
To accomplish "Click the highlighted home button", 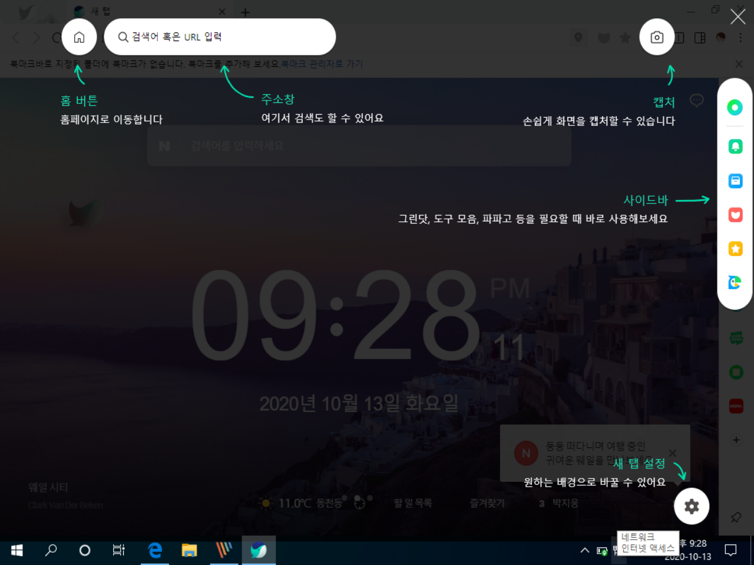I will (79, 37).
